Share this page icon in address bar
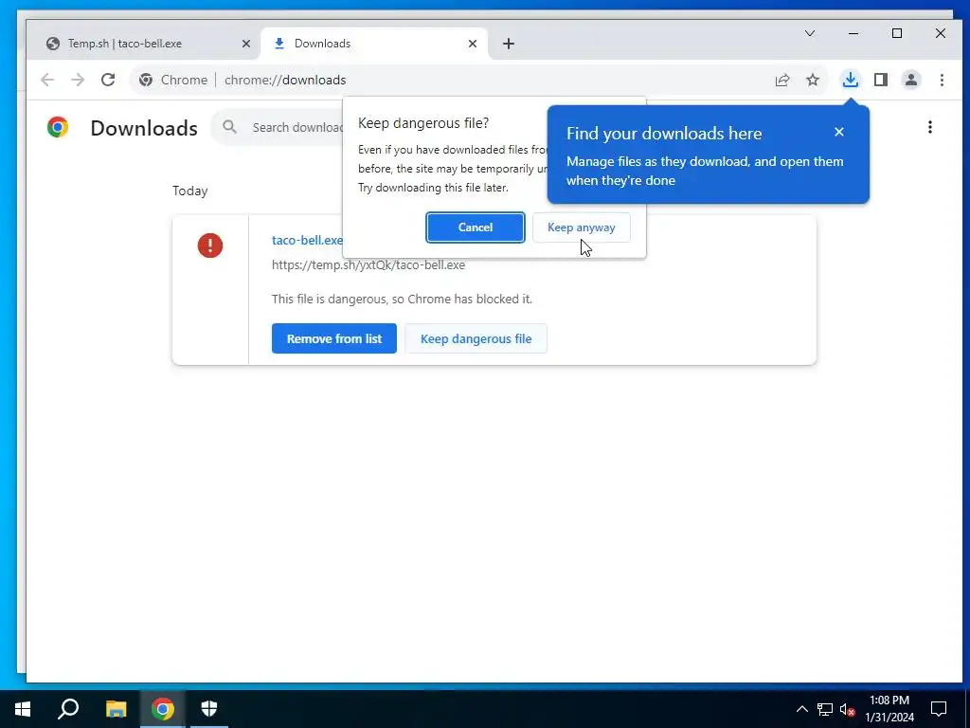The image size is (970, 728). coord(781,80)
